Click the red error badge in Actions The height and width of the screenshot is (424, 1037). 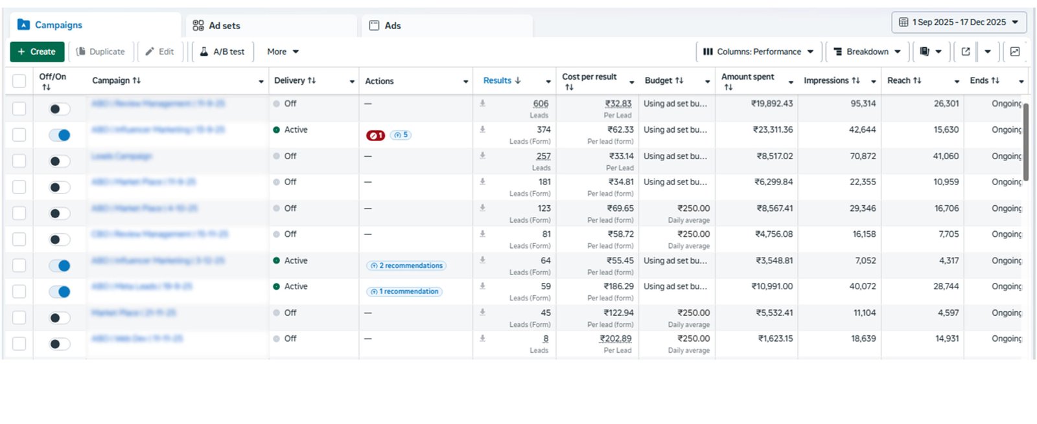click(375, 135)
